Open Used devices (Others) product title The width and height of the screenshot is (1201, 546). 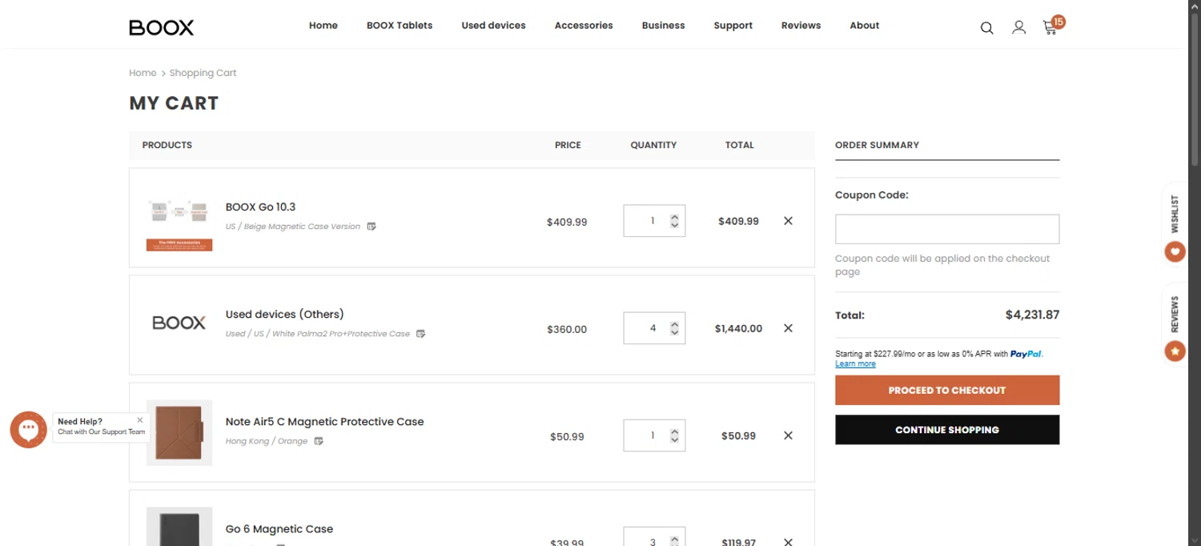pos(284,314)
